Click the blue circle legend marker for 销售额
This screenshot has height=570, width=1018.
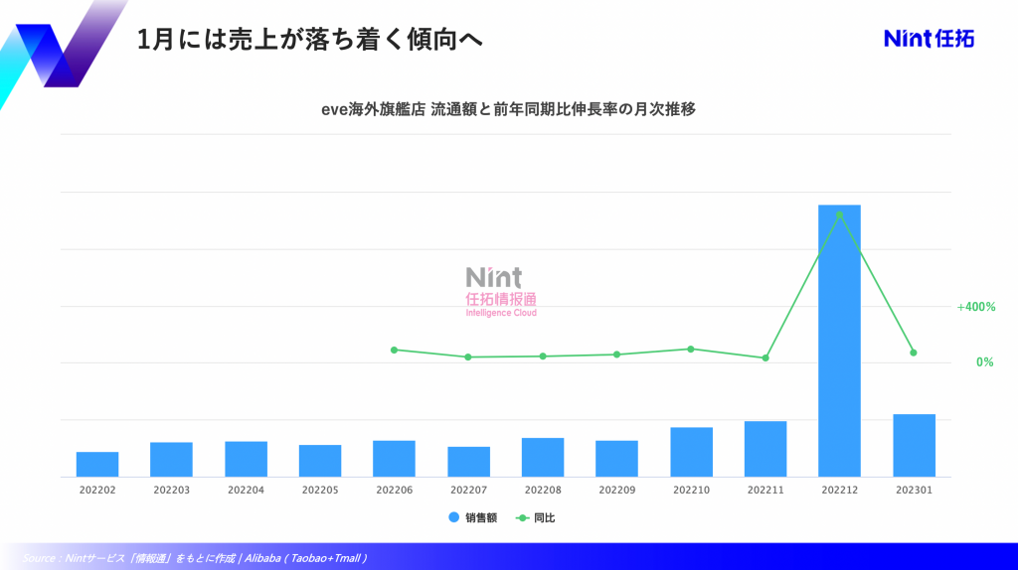pyautogui.click(x=454, y=517)
